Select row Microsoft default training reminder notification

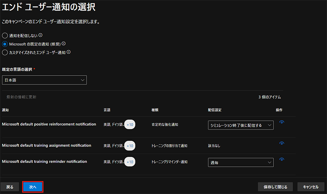(x=44, y=161)
